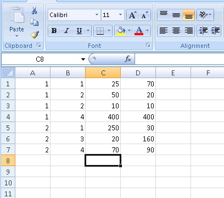Click the font size box showing 11
The width and height of the screenshot is (224, 198).
[x=109, y=15]
